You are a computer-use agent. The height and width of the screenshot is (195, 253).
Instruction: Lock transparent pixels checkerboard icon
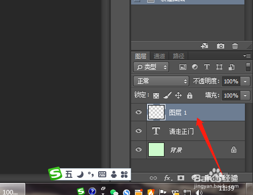coord(156,95)
